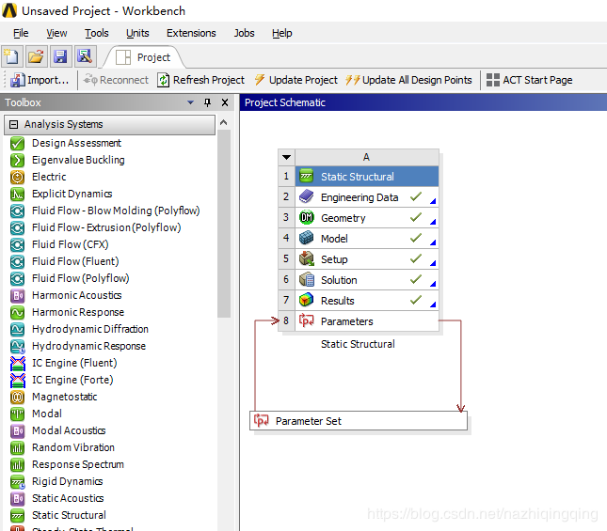Screen dimensions: 607x531
Task: Open the Tools menu
Action: tap(97, 33)
